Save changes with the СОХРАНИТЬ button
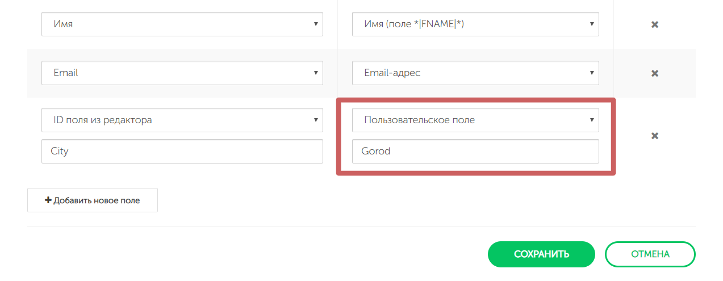 (x=541, y=254)
